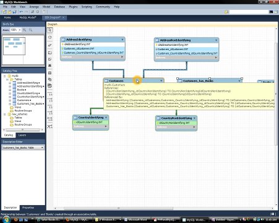Select the pointer selection tool
279x223 pixels.
(50, 30)
